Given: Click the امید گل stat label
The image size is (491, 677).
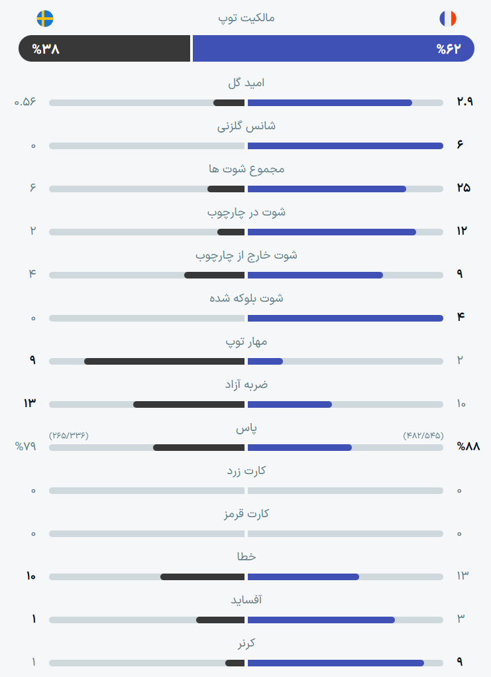Looking at the screenshot, I should [x=246, y=82].
